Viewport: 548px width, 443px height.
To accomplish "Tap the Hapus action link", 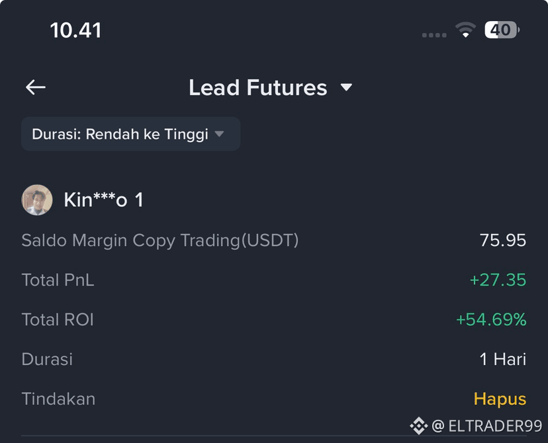I will [x=500, y=399].
